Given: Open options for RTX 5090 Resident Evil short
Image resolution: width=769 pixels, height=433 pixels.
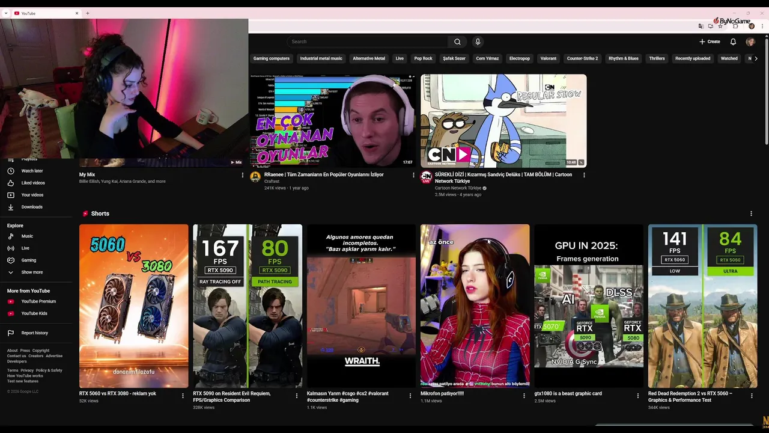Looking at the screenshot, I should click(x=296, y=396).
